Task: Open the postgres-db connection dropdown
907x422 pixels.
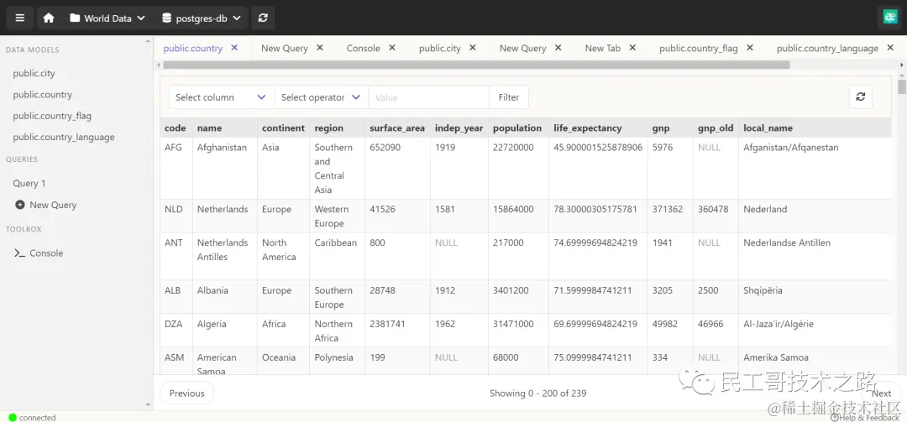Action: 202,18
